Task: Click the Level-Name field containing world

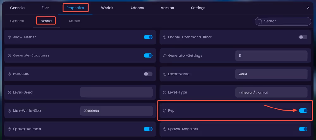Action: tap(271, 74)
